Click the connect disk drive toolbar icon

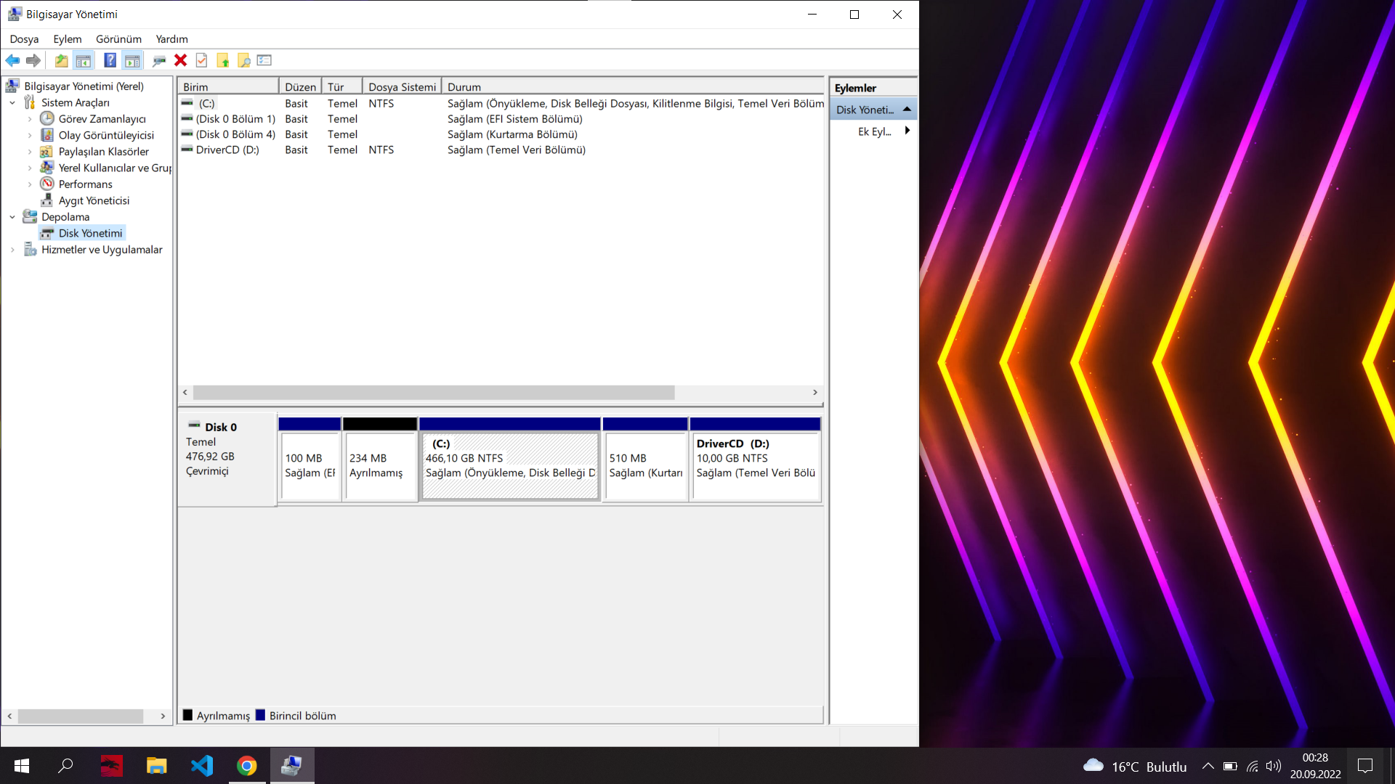click(x=159, y=60)
